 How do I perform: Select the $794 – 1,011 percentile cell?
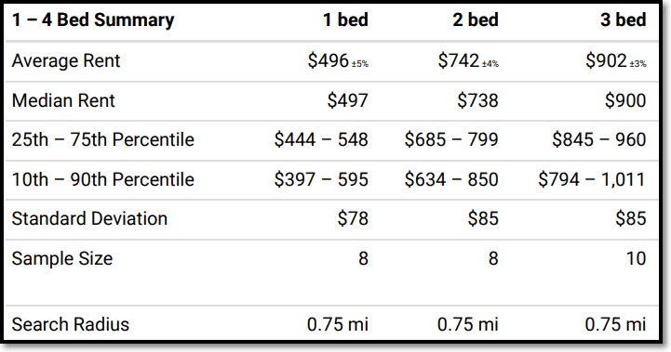(x=592, y=179)
